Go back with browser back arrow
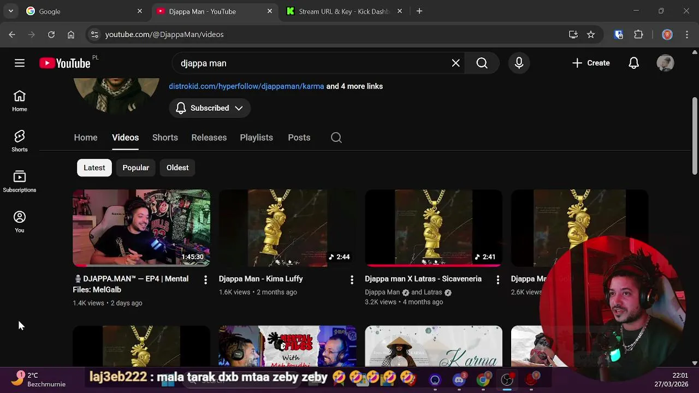The image size is (699, 393). pos(12,34)
